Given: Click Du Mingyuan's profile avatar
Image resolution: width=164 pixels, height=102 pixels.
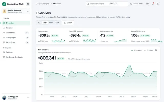Looking at the screenshot, I should click(4, 98).
